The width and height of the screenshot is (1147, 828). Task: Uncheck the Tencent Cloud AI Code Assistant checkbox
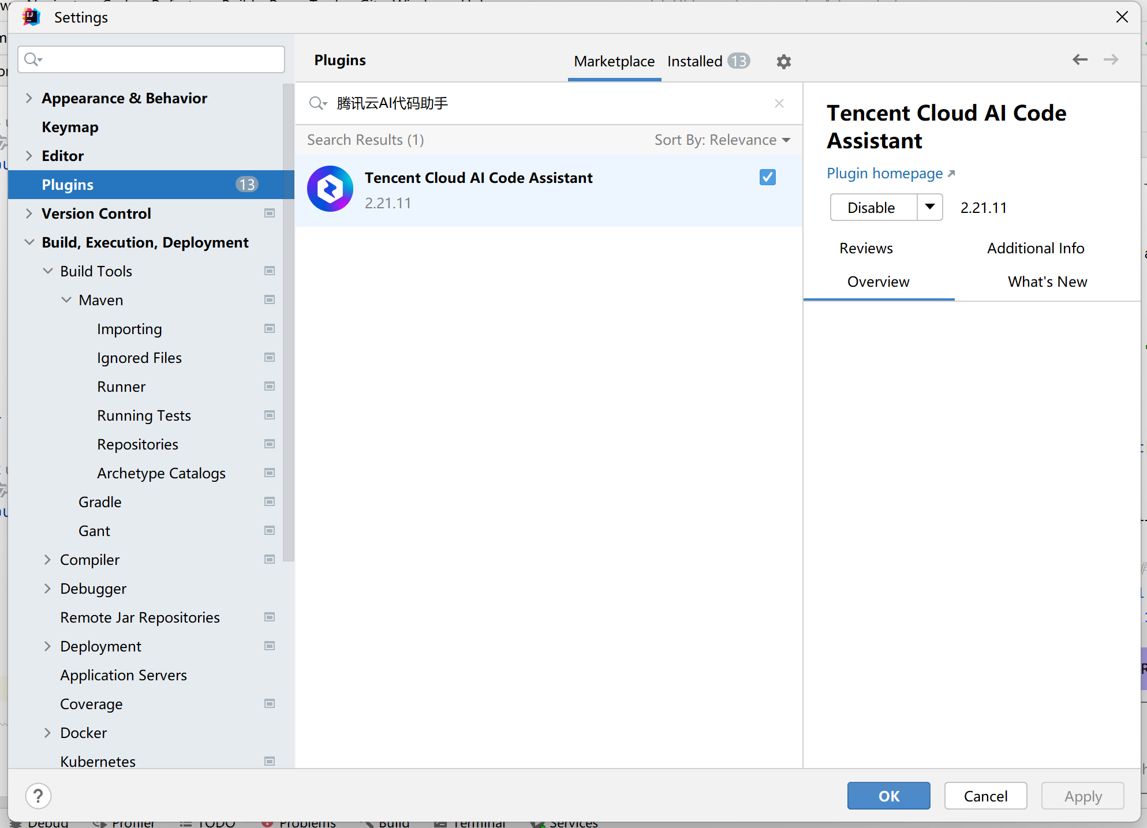[x=767, y=177]
